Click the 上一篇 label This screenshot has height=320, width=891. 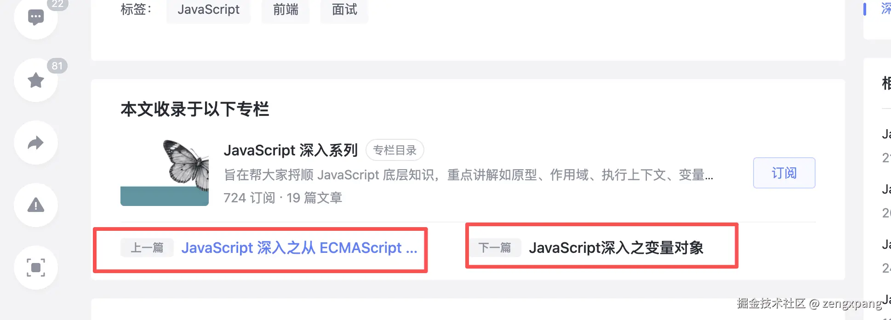coord(147,248)
